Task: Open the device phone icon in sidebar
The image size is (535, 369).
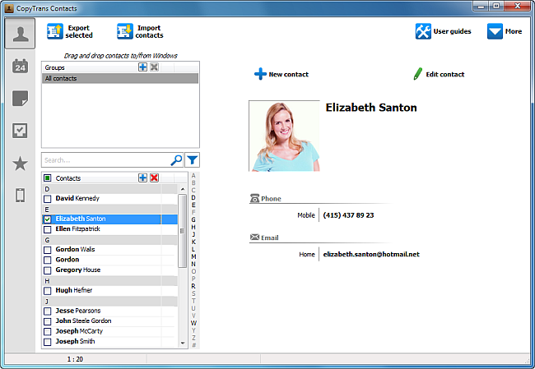Action: click(20, 196)
